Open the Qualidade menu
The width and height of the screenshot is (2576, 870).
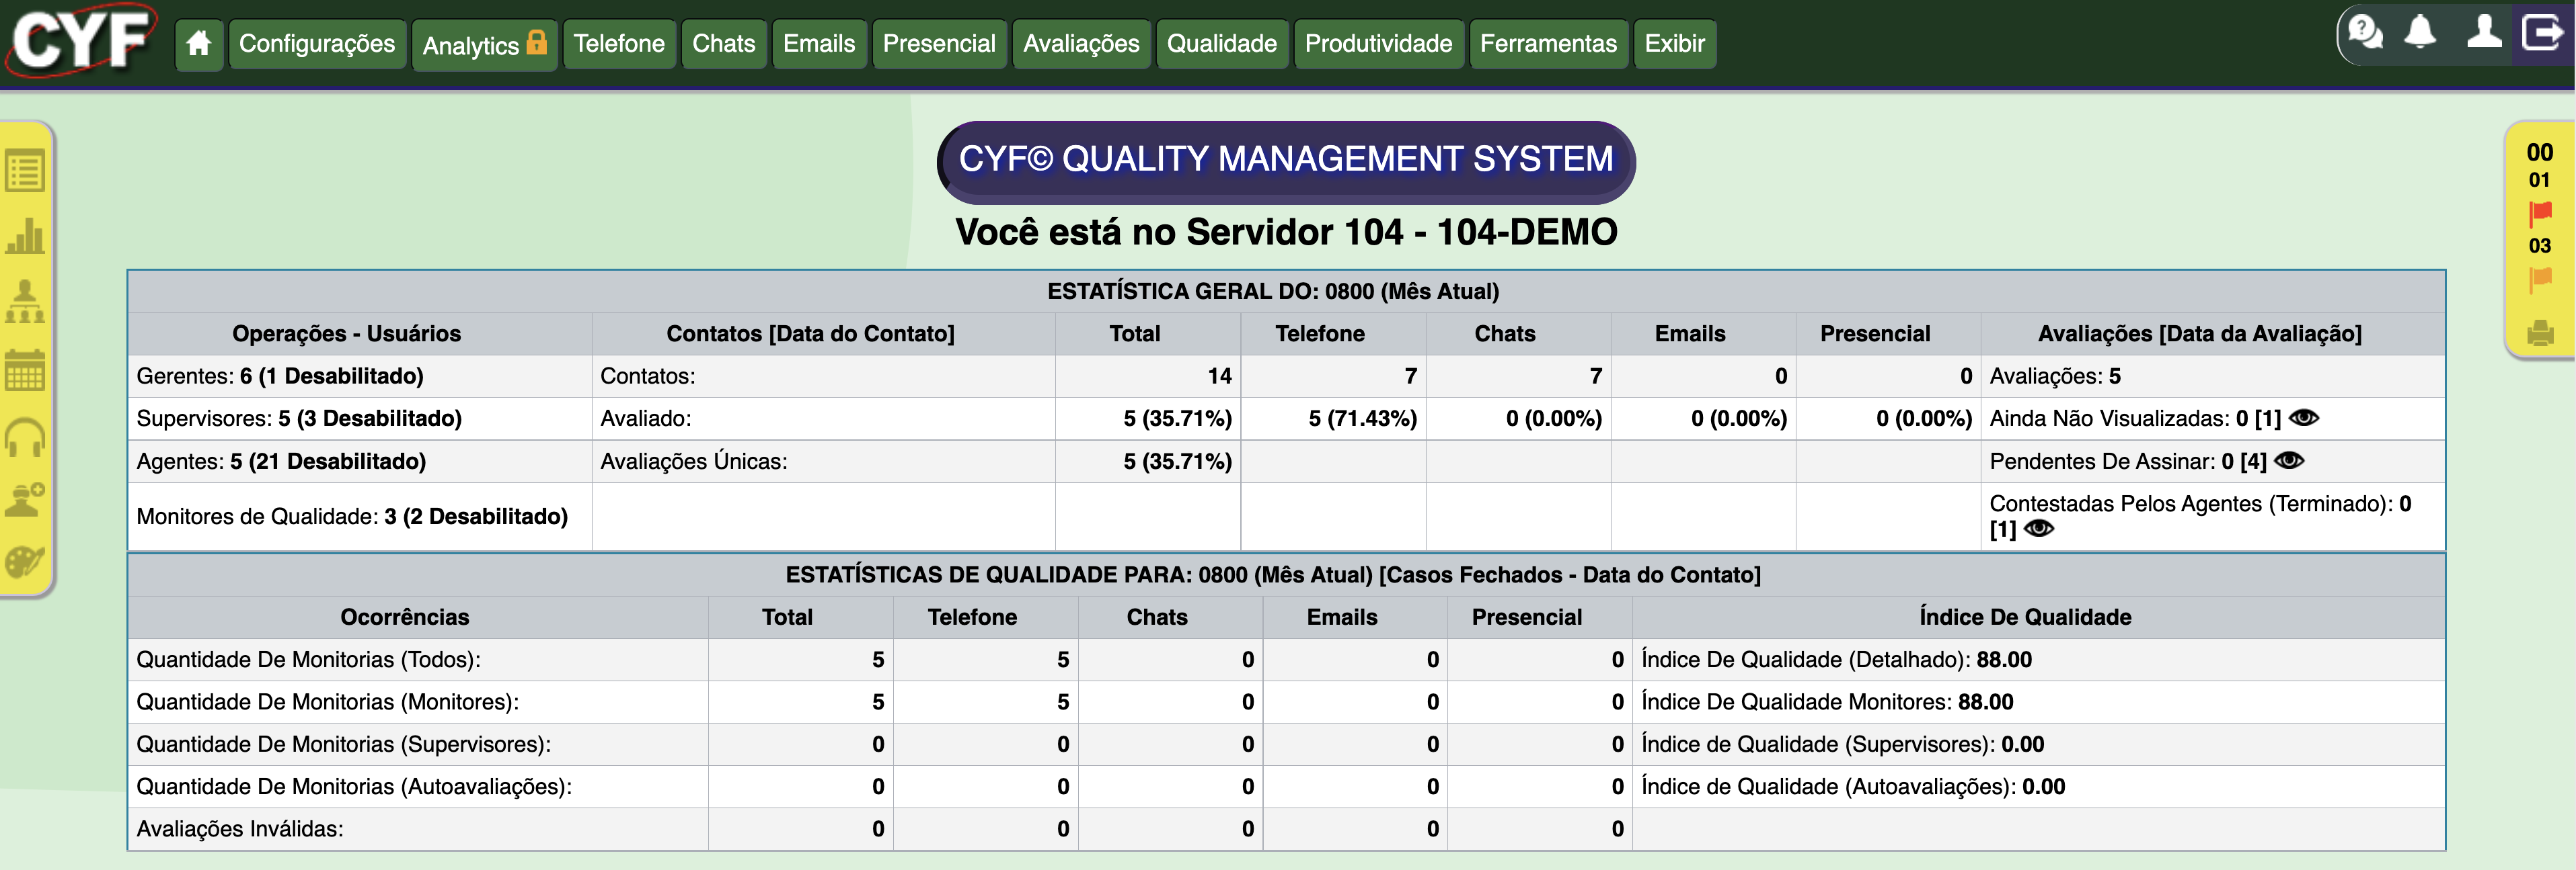(x=1222, y=44)
